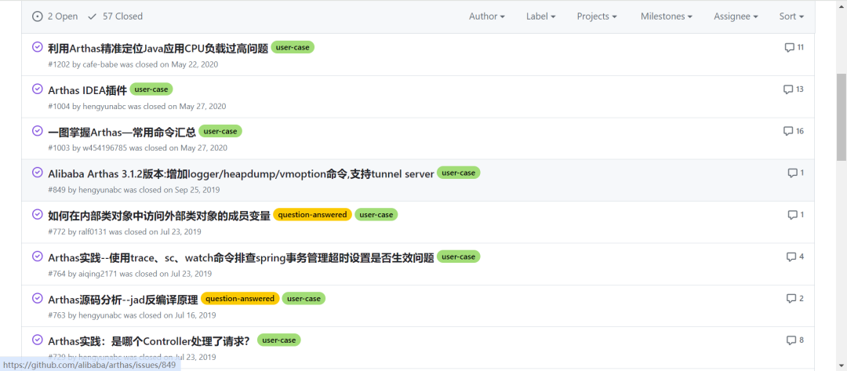This screenshot has width=847, height=371.
Task: Open issue about Alibaba Arthas 3.1.2版本
Action: coord(241,173)
